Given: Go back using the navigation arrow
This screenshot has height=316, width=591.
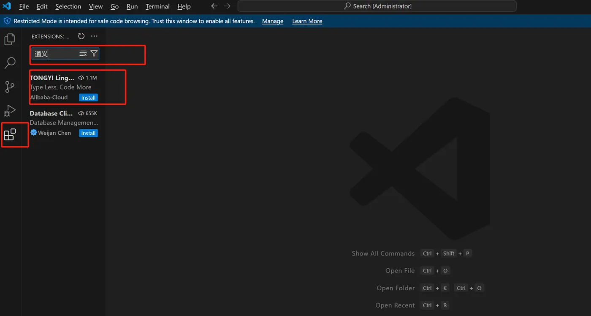Looking at the screenshot, I should pos(214,6).
